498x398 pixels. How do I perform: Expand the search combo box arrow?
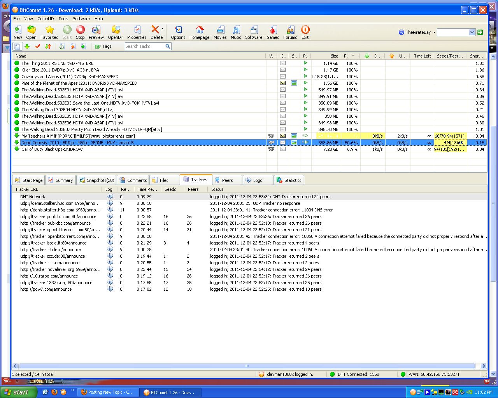tap(472, 32)
